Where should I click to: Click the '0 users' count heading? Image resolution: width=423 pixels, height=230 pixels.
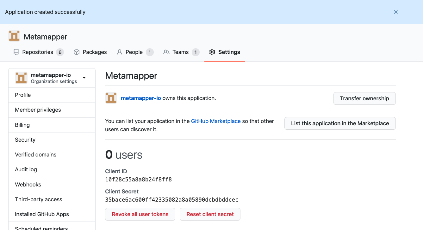124,155
